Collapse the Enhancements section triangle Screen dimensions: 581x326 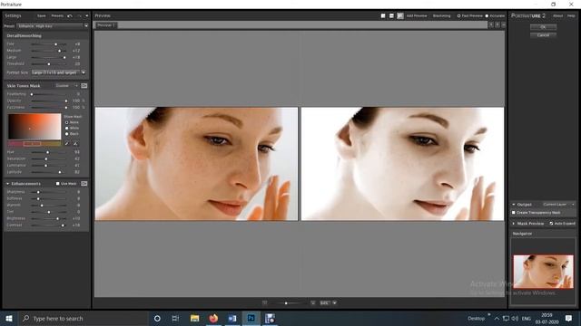[x=7, y=183]
